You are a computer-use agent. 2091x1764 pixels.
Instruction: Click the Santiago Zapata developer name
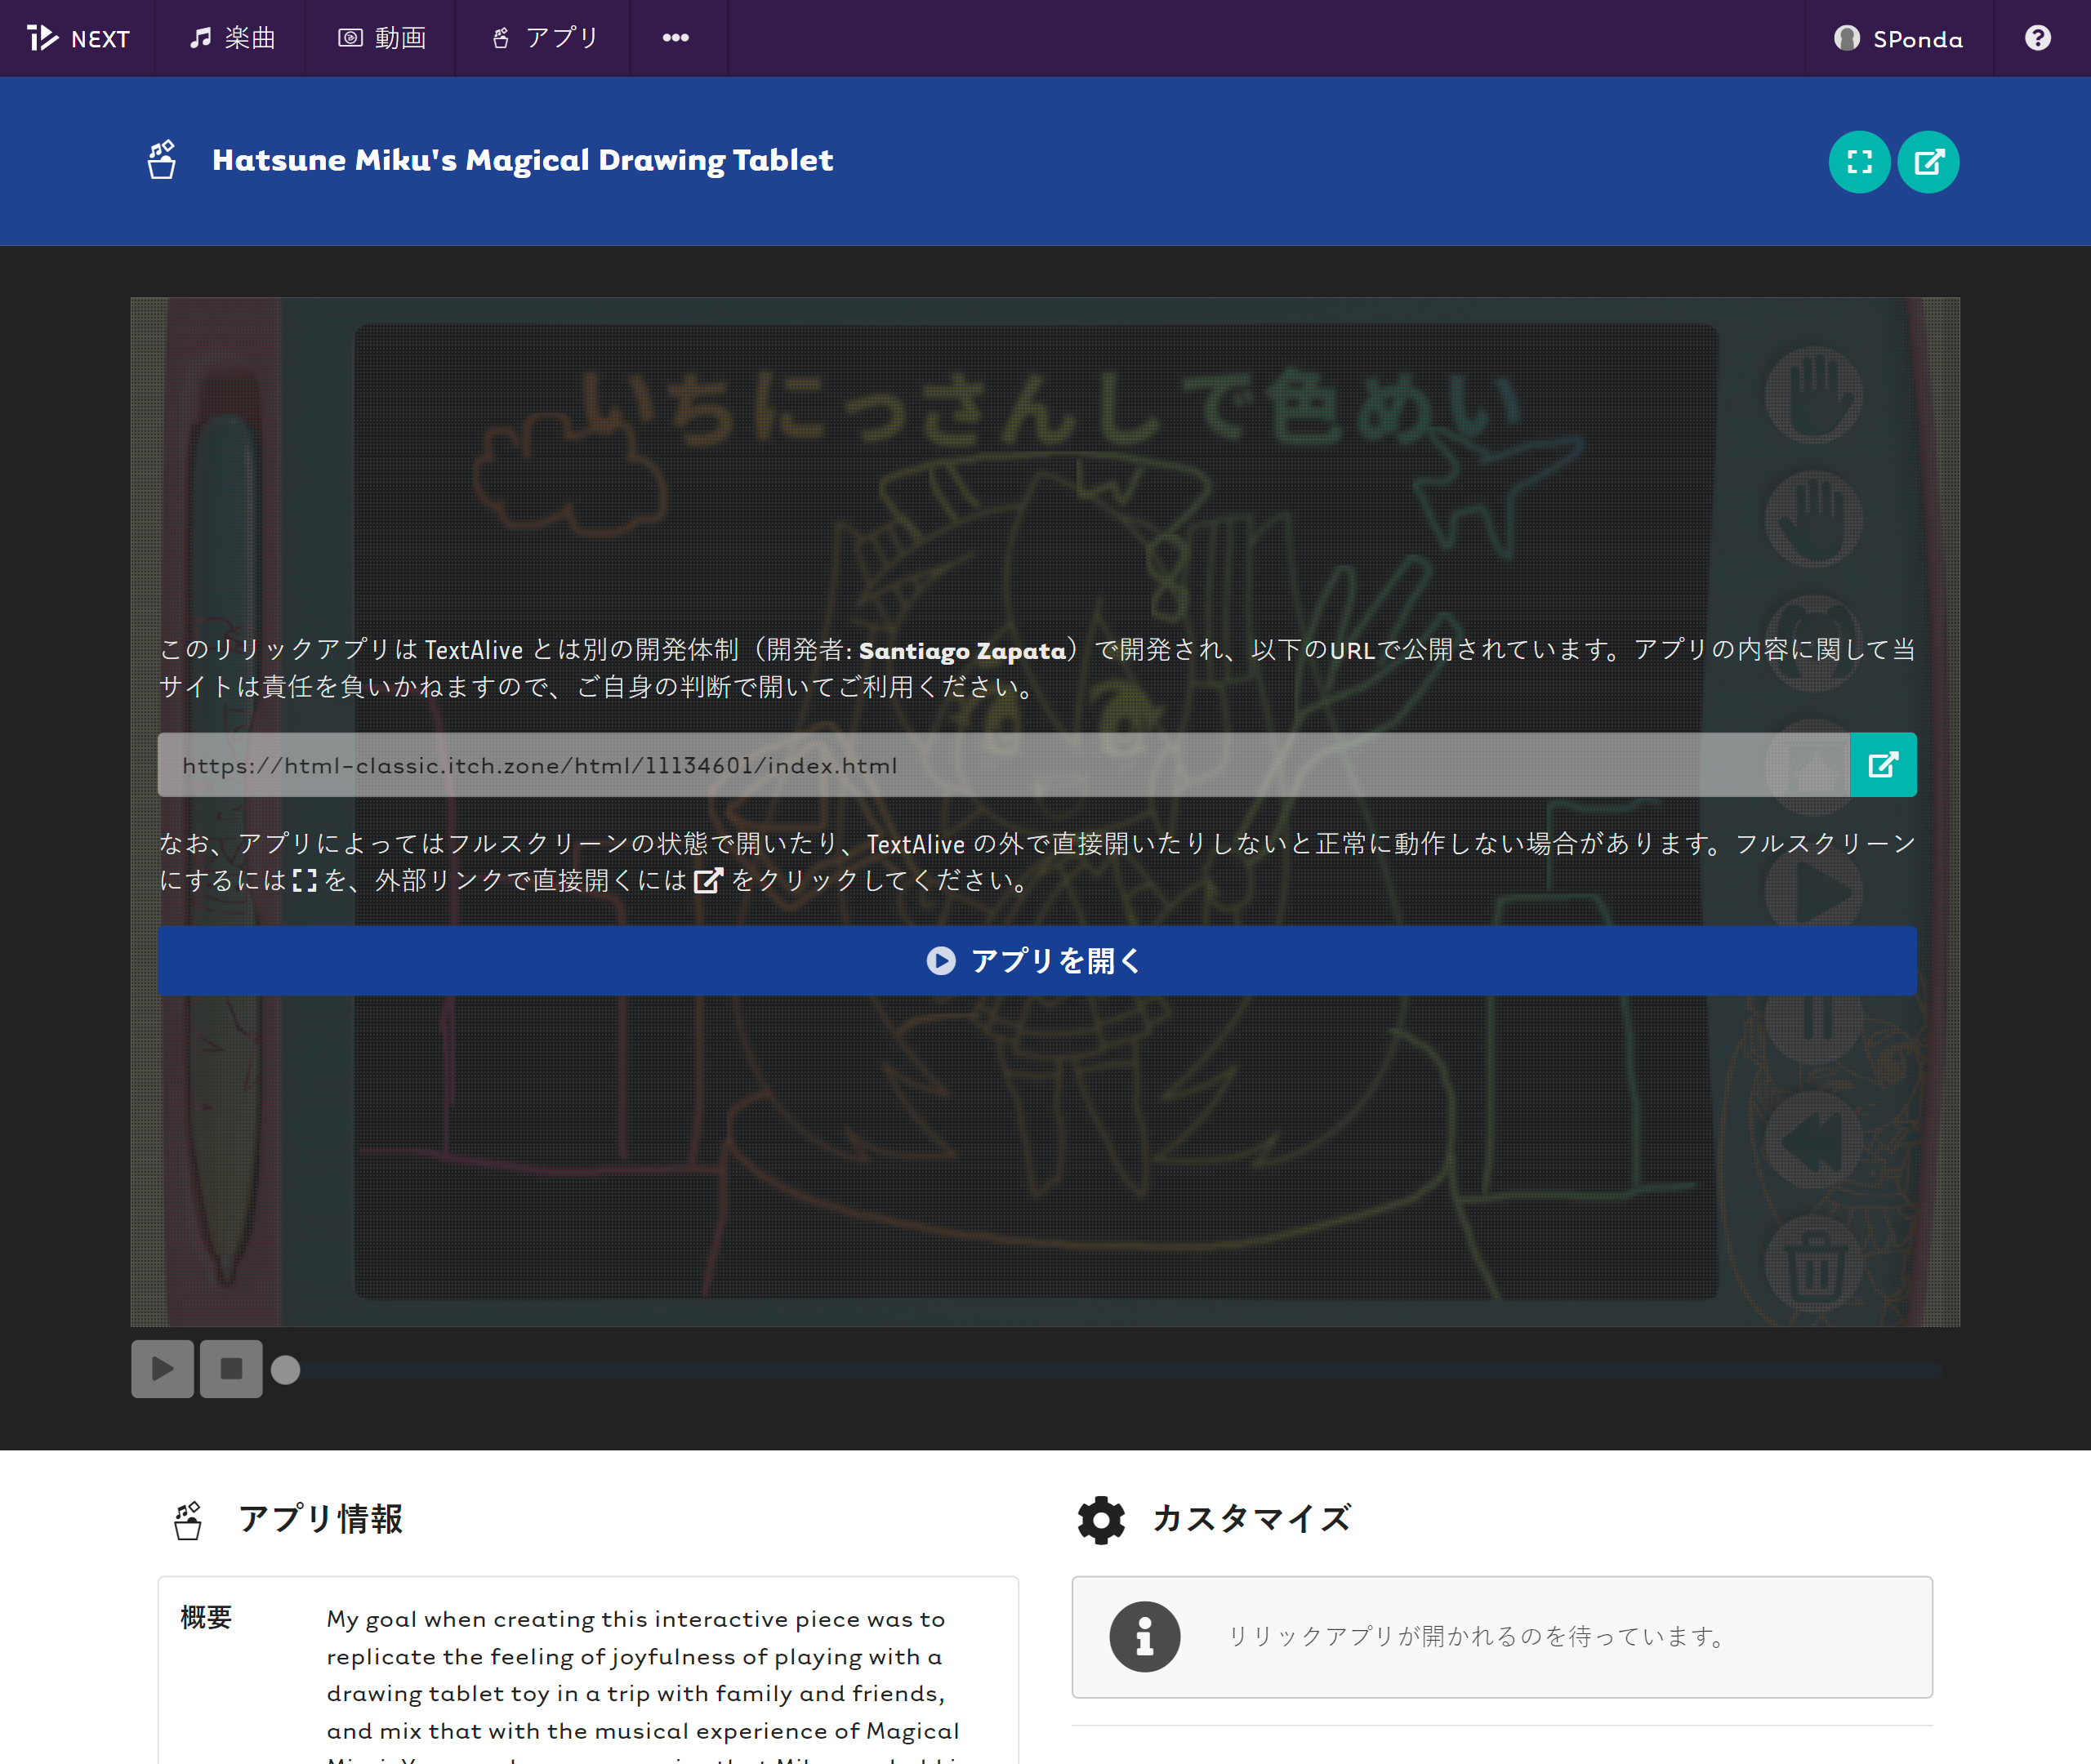pos(962,651)
